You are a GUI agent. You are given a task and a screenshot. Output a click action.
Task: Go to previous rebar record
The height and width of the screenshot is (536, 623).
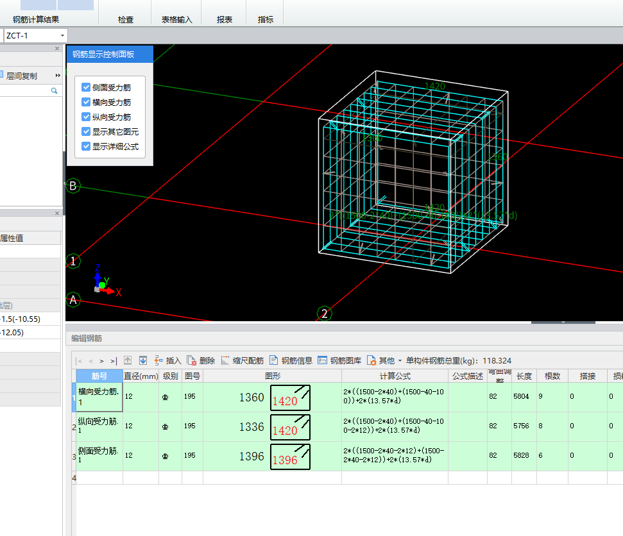click(91, 361)
